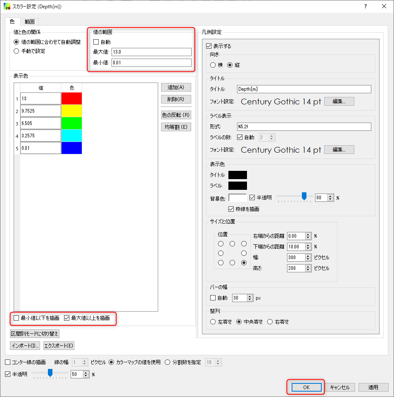Click the 色の反転 (R) button
394x397 pixels.
pyautogui.click(x=176, y=115)
